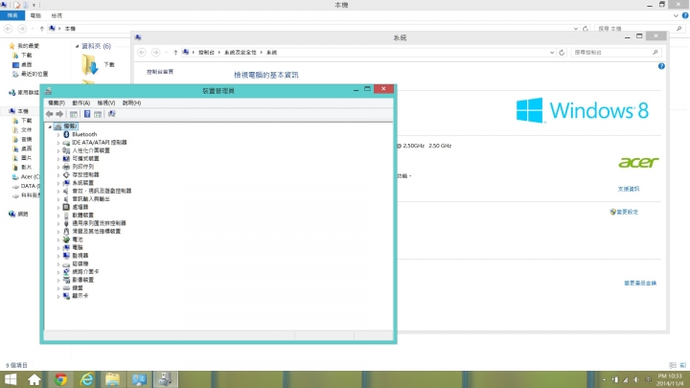Select 存放控制器 in the device tree
The height and width of the screenshot is (388, 690).
pyautogui.click(x=85, y=174)
